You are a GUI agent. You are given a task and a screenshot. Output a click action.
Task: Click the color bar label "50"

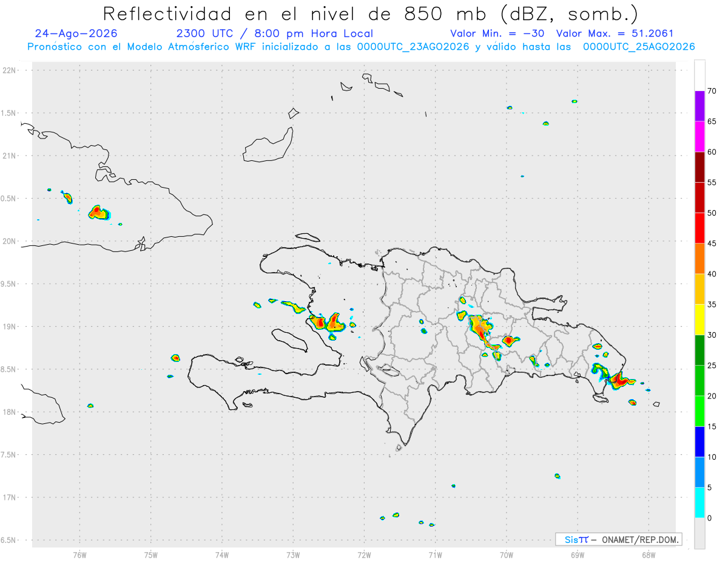712,213
